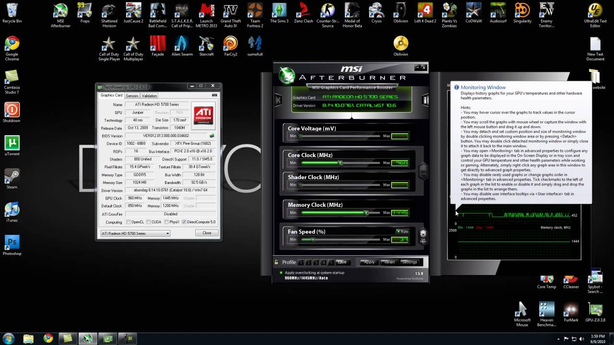This screenshot has width=614, height=345.
Task: Toggle fan speed Auto mode
Action: (x=402, y=231)
